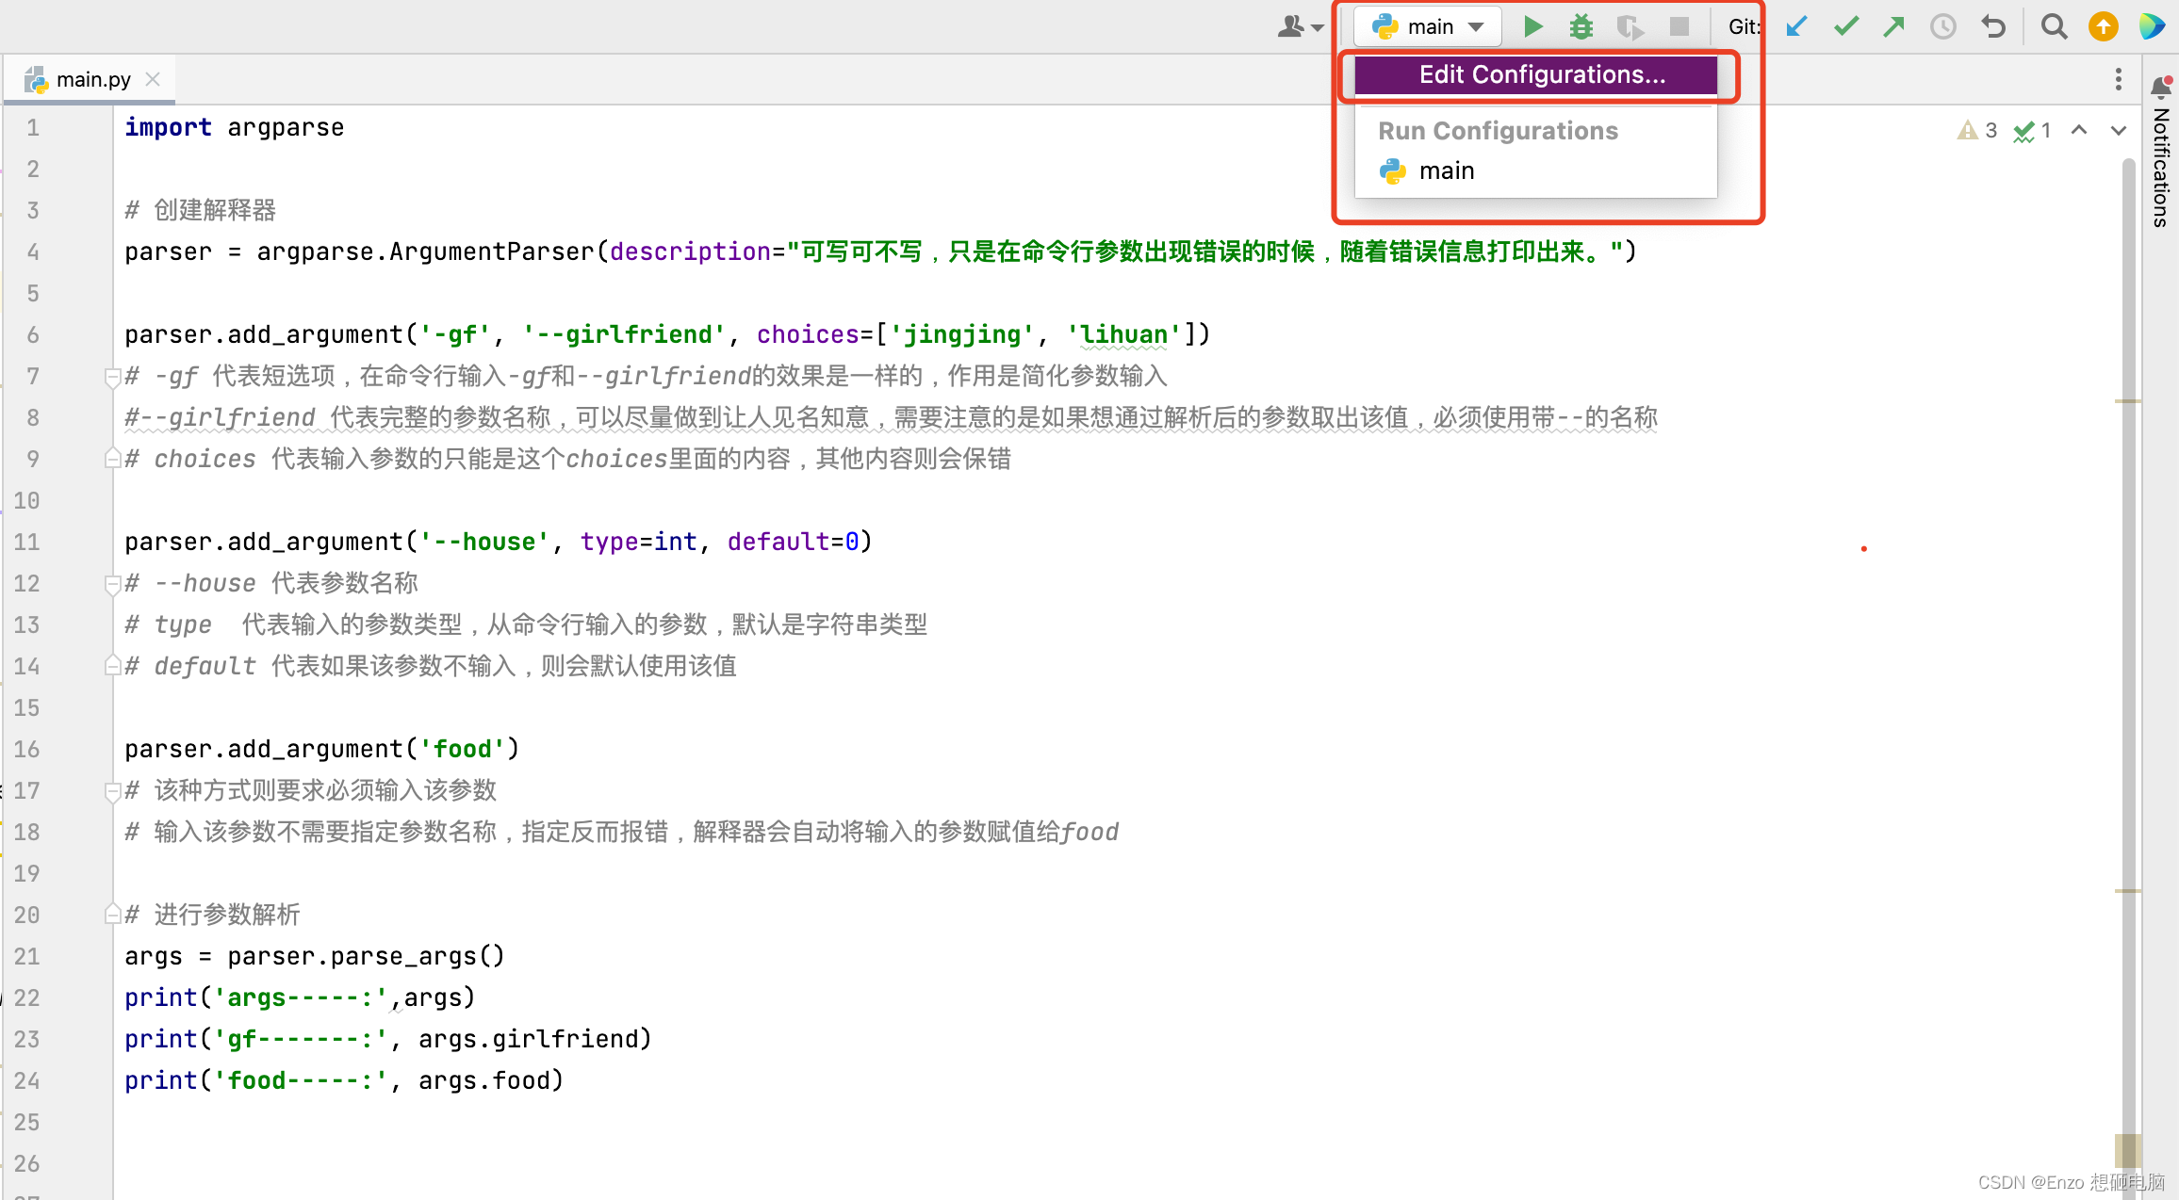Run the main configuration with green play button
The width and height of the screenshot is (2179, 1200).
click(1533, 26)
